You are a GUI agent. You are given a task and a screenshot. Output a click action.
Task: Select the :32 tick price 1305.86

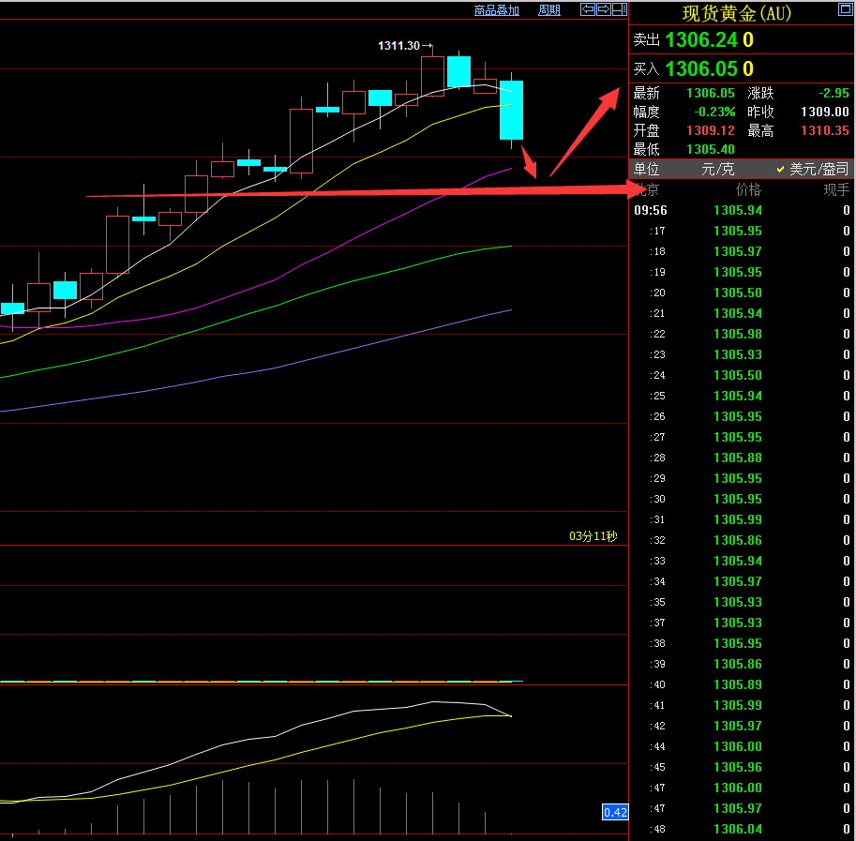pos(738,540)
